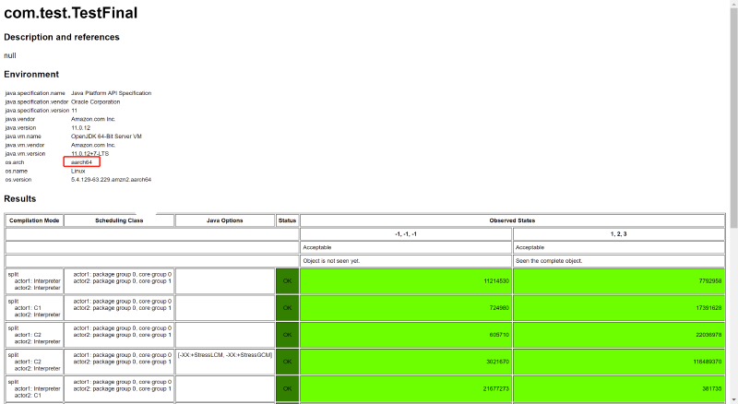Screen dimensions: 738x404
Task: Click the green cell showing 381735
Action: coord(618,388)
